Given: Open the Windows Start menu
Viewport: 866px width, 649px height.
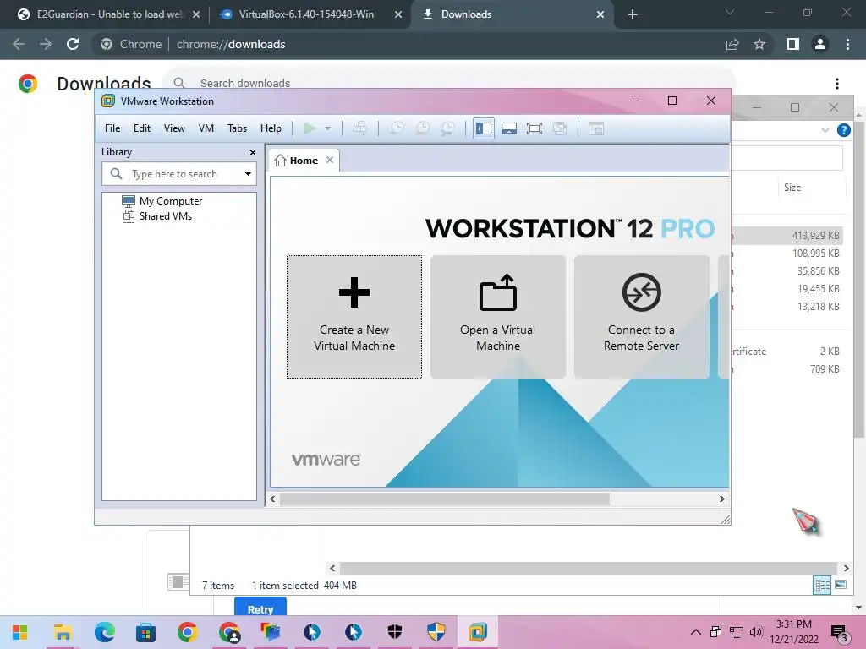Looking at the screenshot, I should point(20,632).
